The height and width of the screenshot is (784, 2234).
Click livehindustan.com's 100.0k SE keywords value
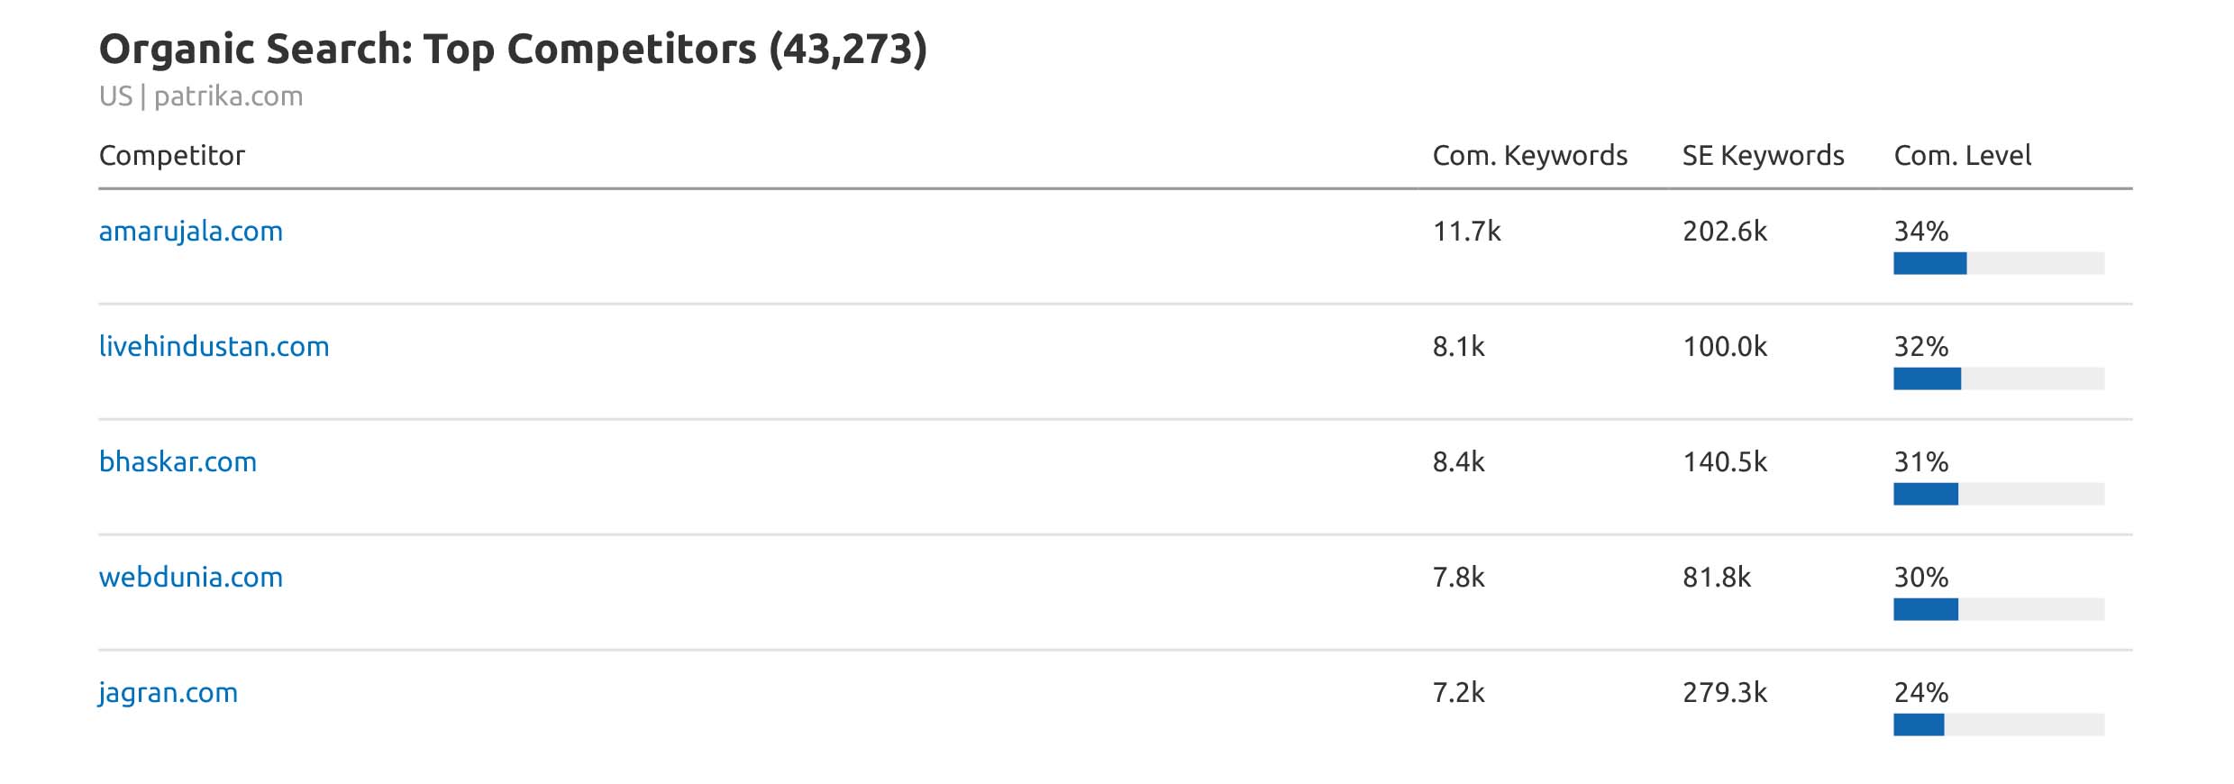pos(1724,347)
